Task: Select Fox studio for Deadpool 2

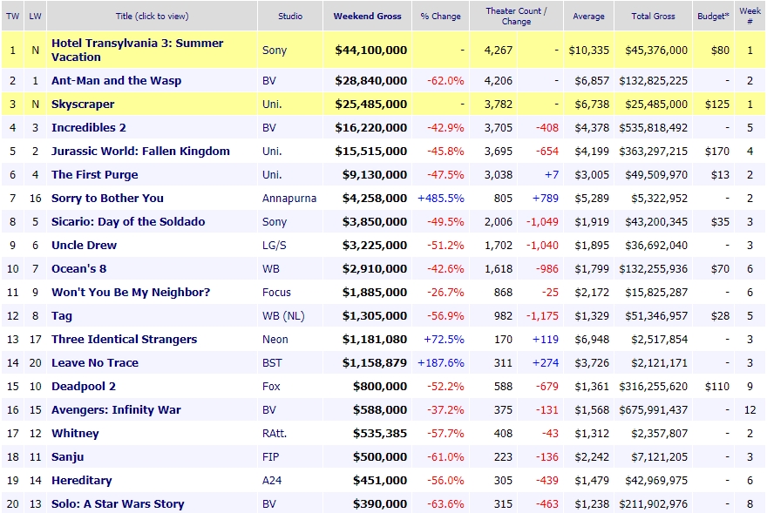Action: [271, 387]
